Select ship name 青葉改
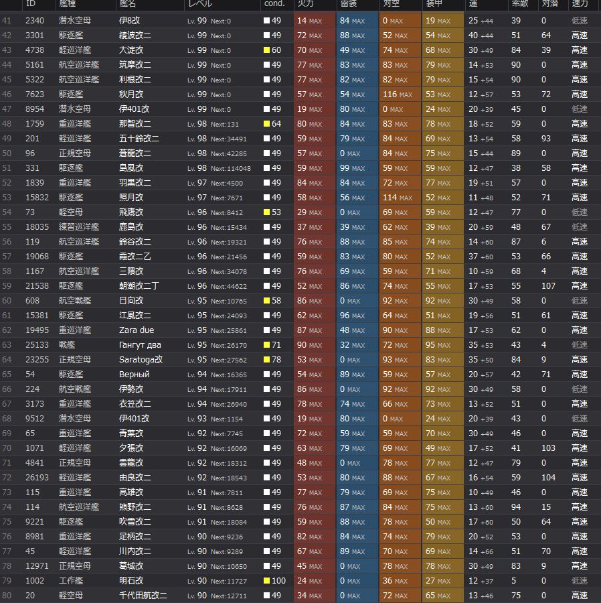This screenshot has height=603, width=601. pyautogui.click(x=131, y=433)
